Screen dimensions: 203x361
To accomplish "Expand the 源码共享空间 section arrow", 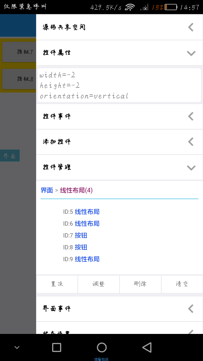I will point(191,27).
